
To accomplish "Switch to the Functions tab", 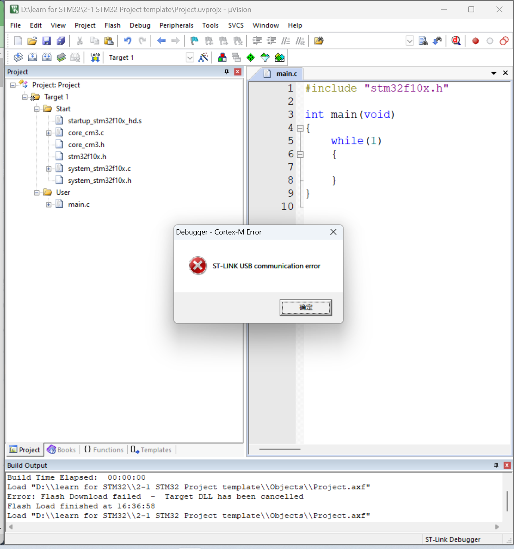I will click(x=104, y=450).
